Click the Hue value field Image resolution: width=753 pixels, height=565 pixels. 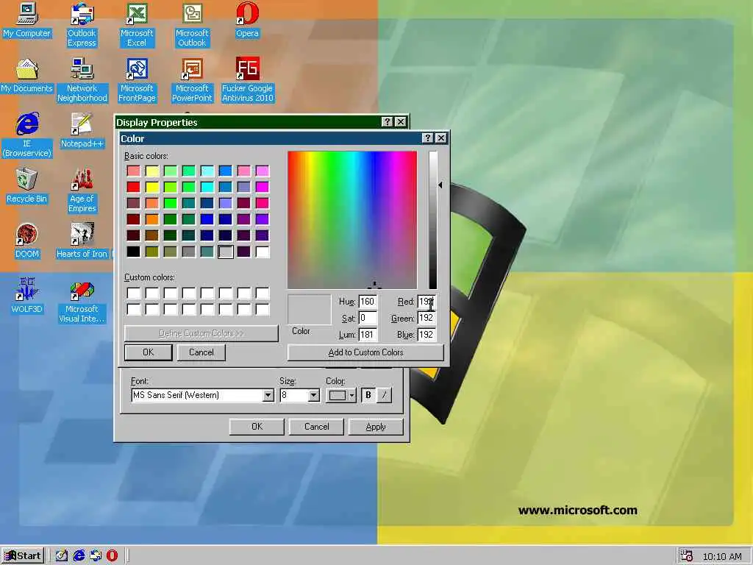pos(368,302)
